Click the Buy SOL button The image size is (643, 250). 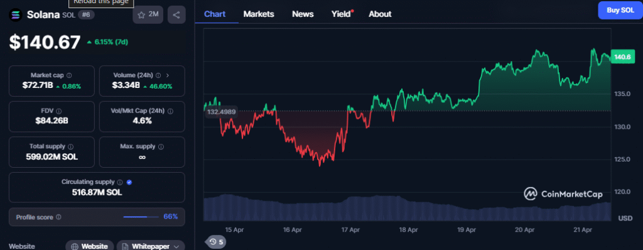pyautogui.click(x=620, y=10)
